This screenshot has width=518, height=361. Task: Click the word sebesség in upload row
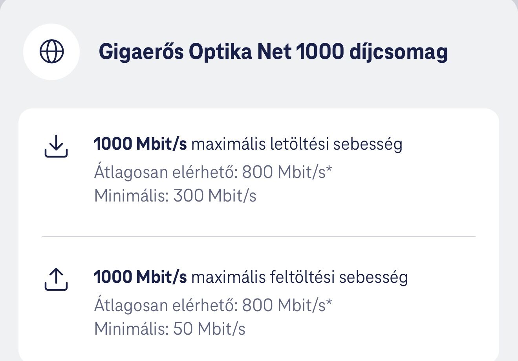pyautogui.click(x=373, y=278)
